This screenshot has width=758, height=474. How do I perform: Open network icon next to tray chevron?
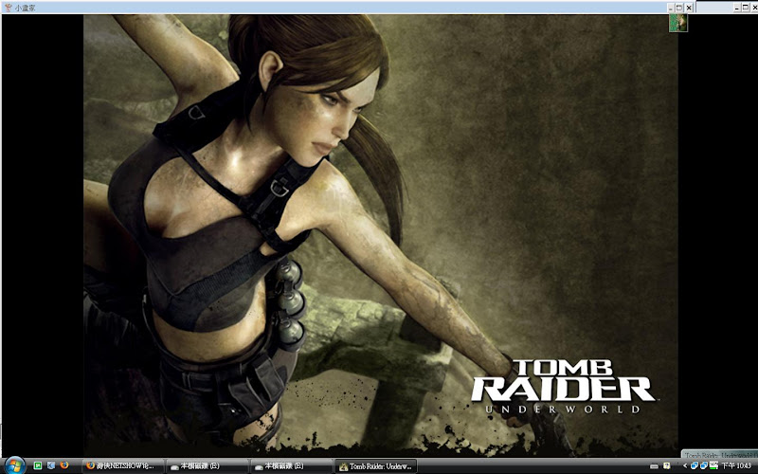695,465
